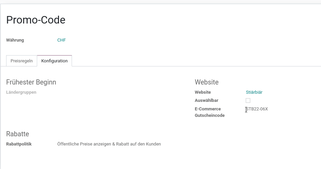Click the E-Commerce label line
The width and height of the screenshot is (321, 169).
(x=208, y=109)
